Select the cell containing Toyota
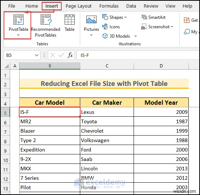Viewport: 200px width, 195px height. pos(107,121)
